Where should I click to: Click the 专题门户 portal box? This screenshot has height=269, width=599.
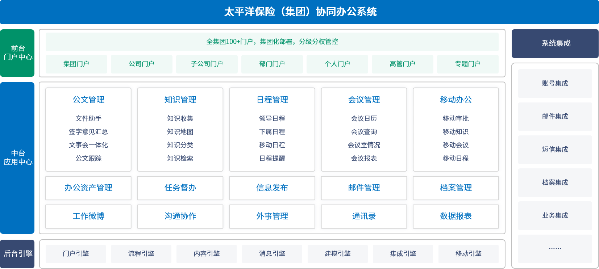click(468, 64)
